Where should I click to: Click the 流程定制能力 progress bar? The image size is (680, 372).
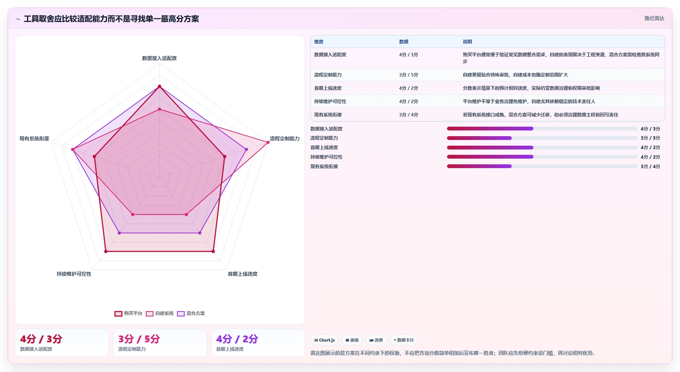point(542,138)
